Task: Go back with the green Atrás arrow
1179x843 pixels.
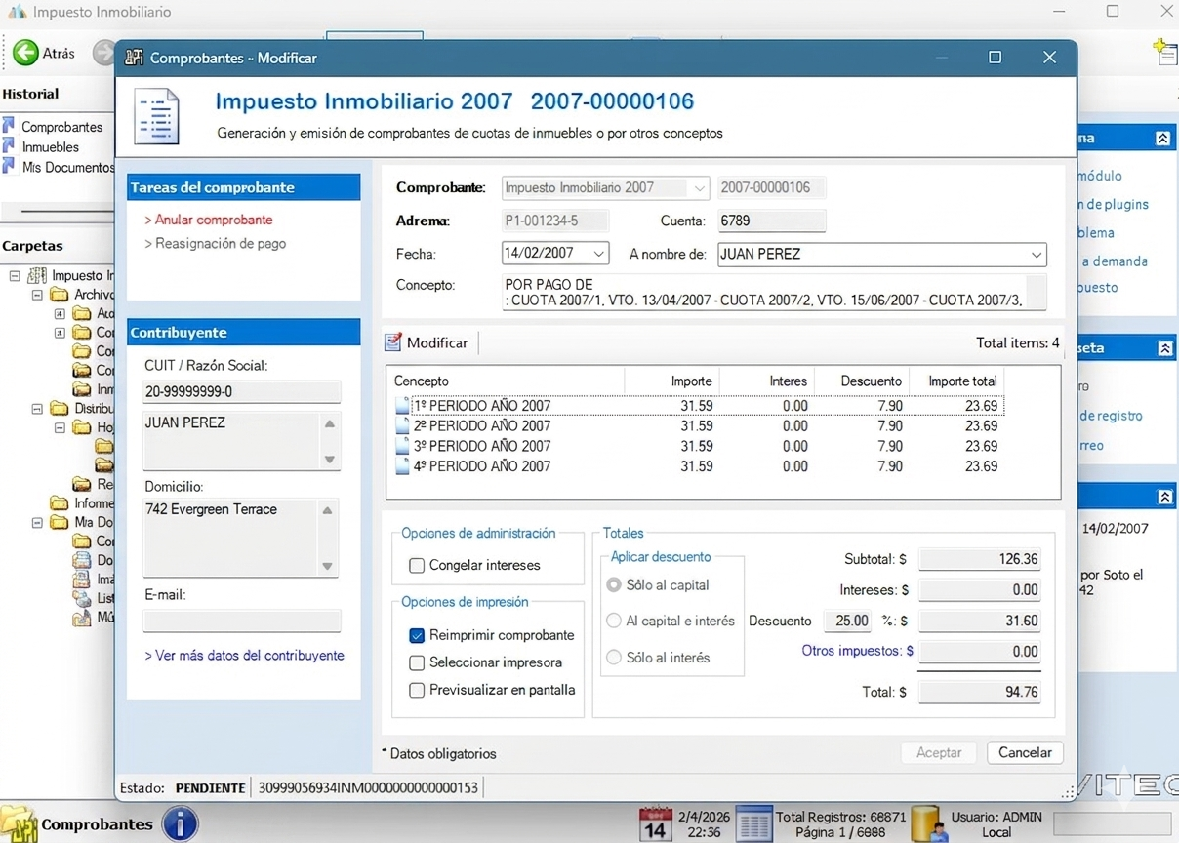Action: click(25, 53)
